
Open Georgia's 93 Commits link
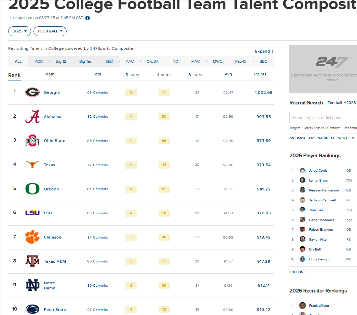coord(97,92)
